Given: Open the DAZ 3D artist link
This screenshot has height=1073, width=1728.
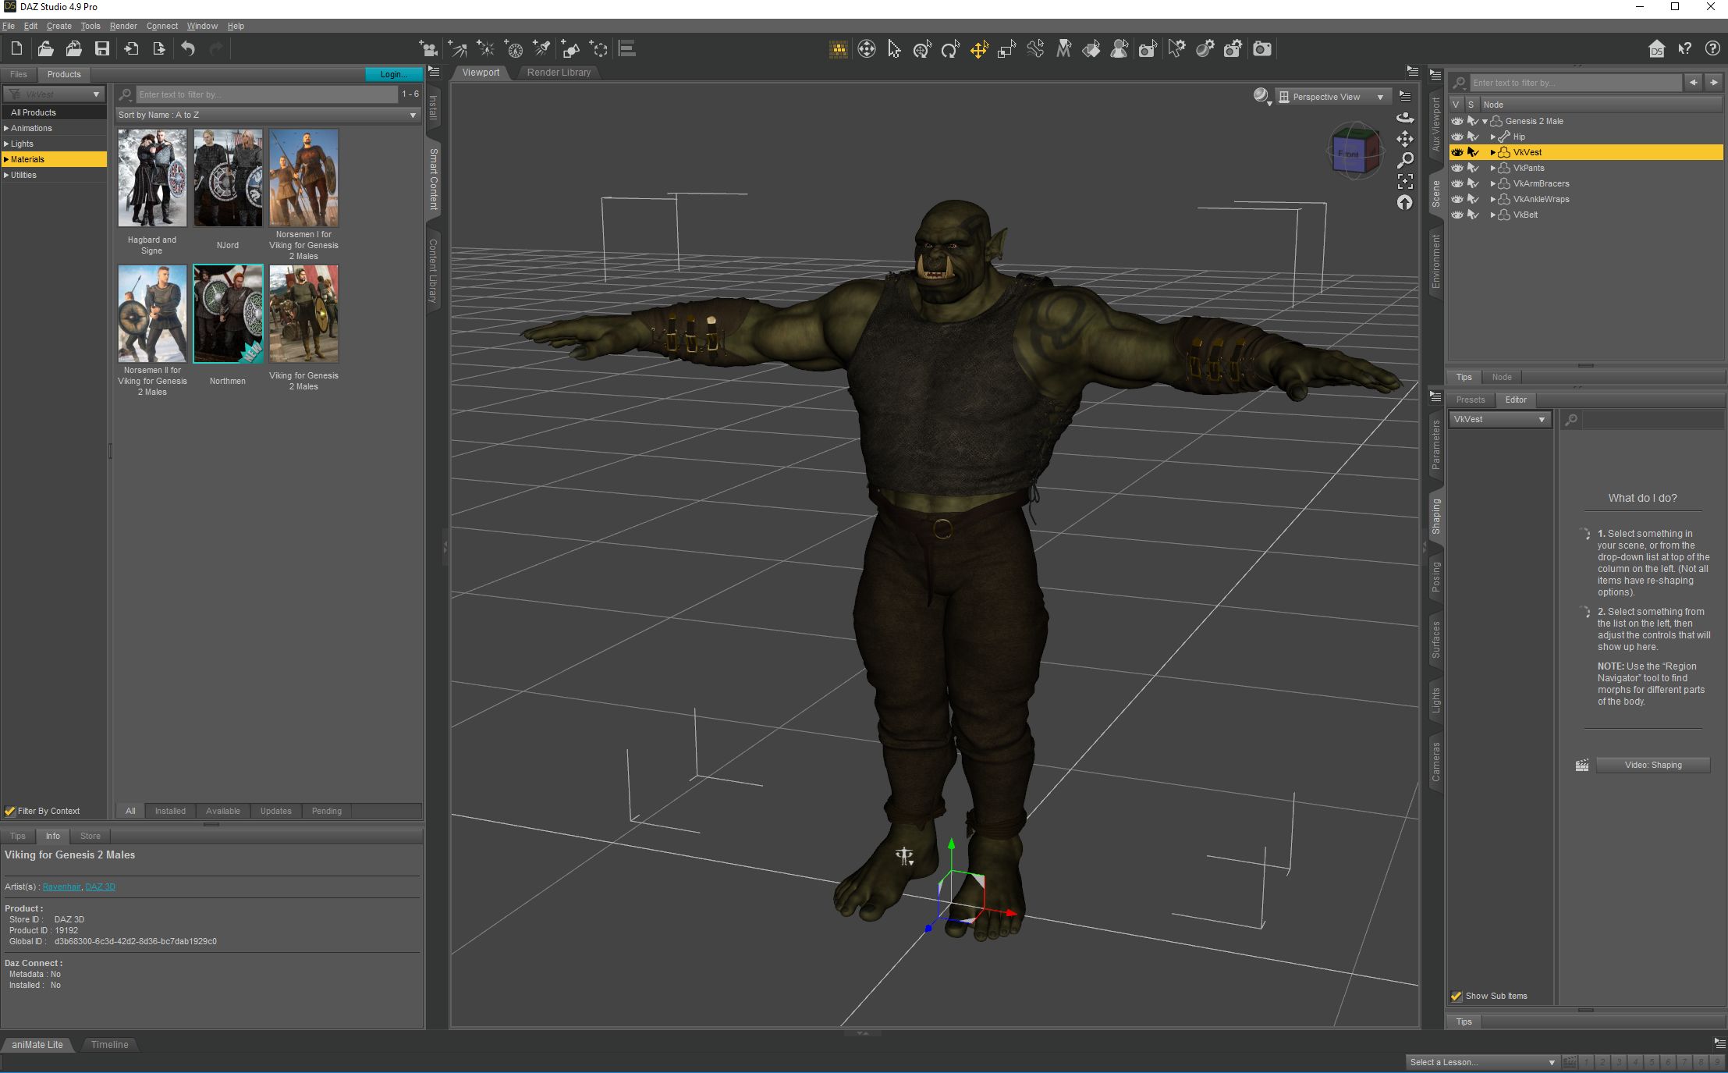Looking at the screenshot, I should point(100,886).
